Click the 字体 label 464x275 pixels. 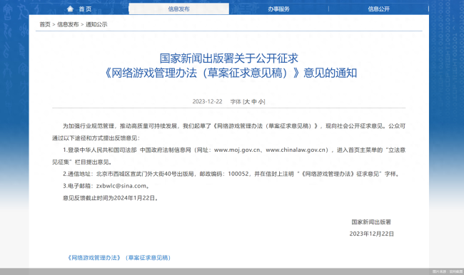[x=236, y=102]
